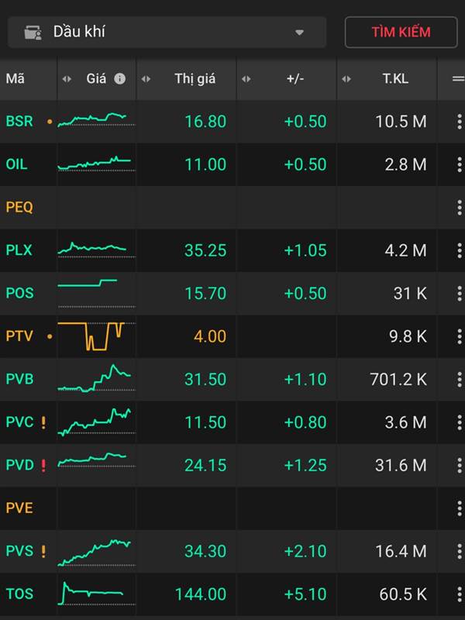Click sort arrows beside T.KL column header
This screenshot has height=620, width=465.
tap(346, 78)
